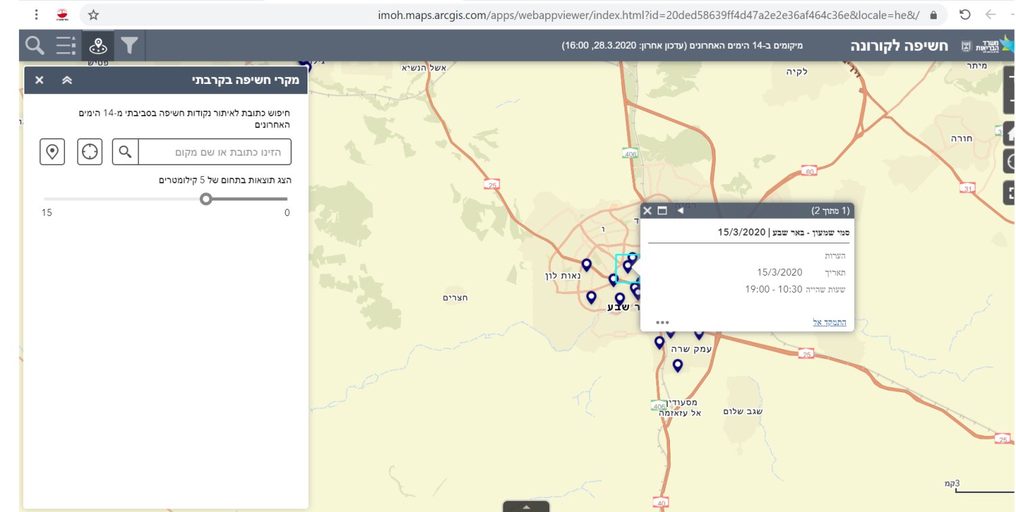
Task: Open the legend list widget
Action: pyautogui.click(x=66, y=46)
